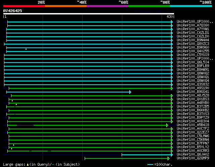
Task: Click the cyan alignment bar for Q6JA02
Action: [x=146, y=155]
